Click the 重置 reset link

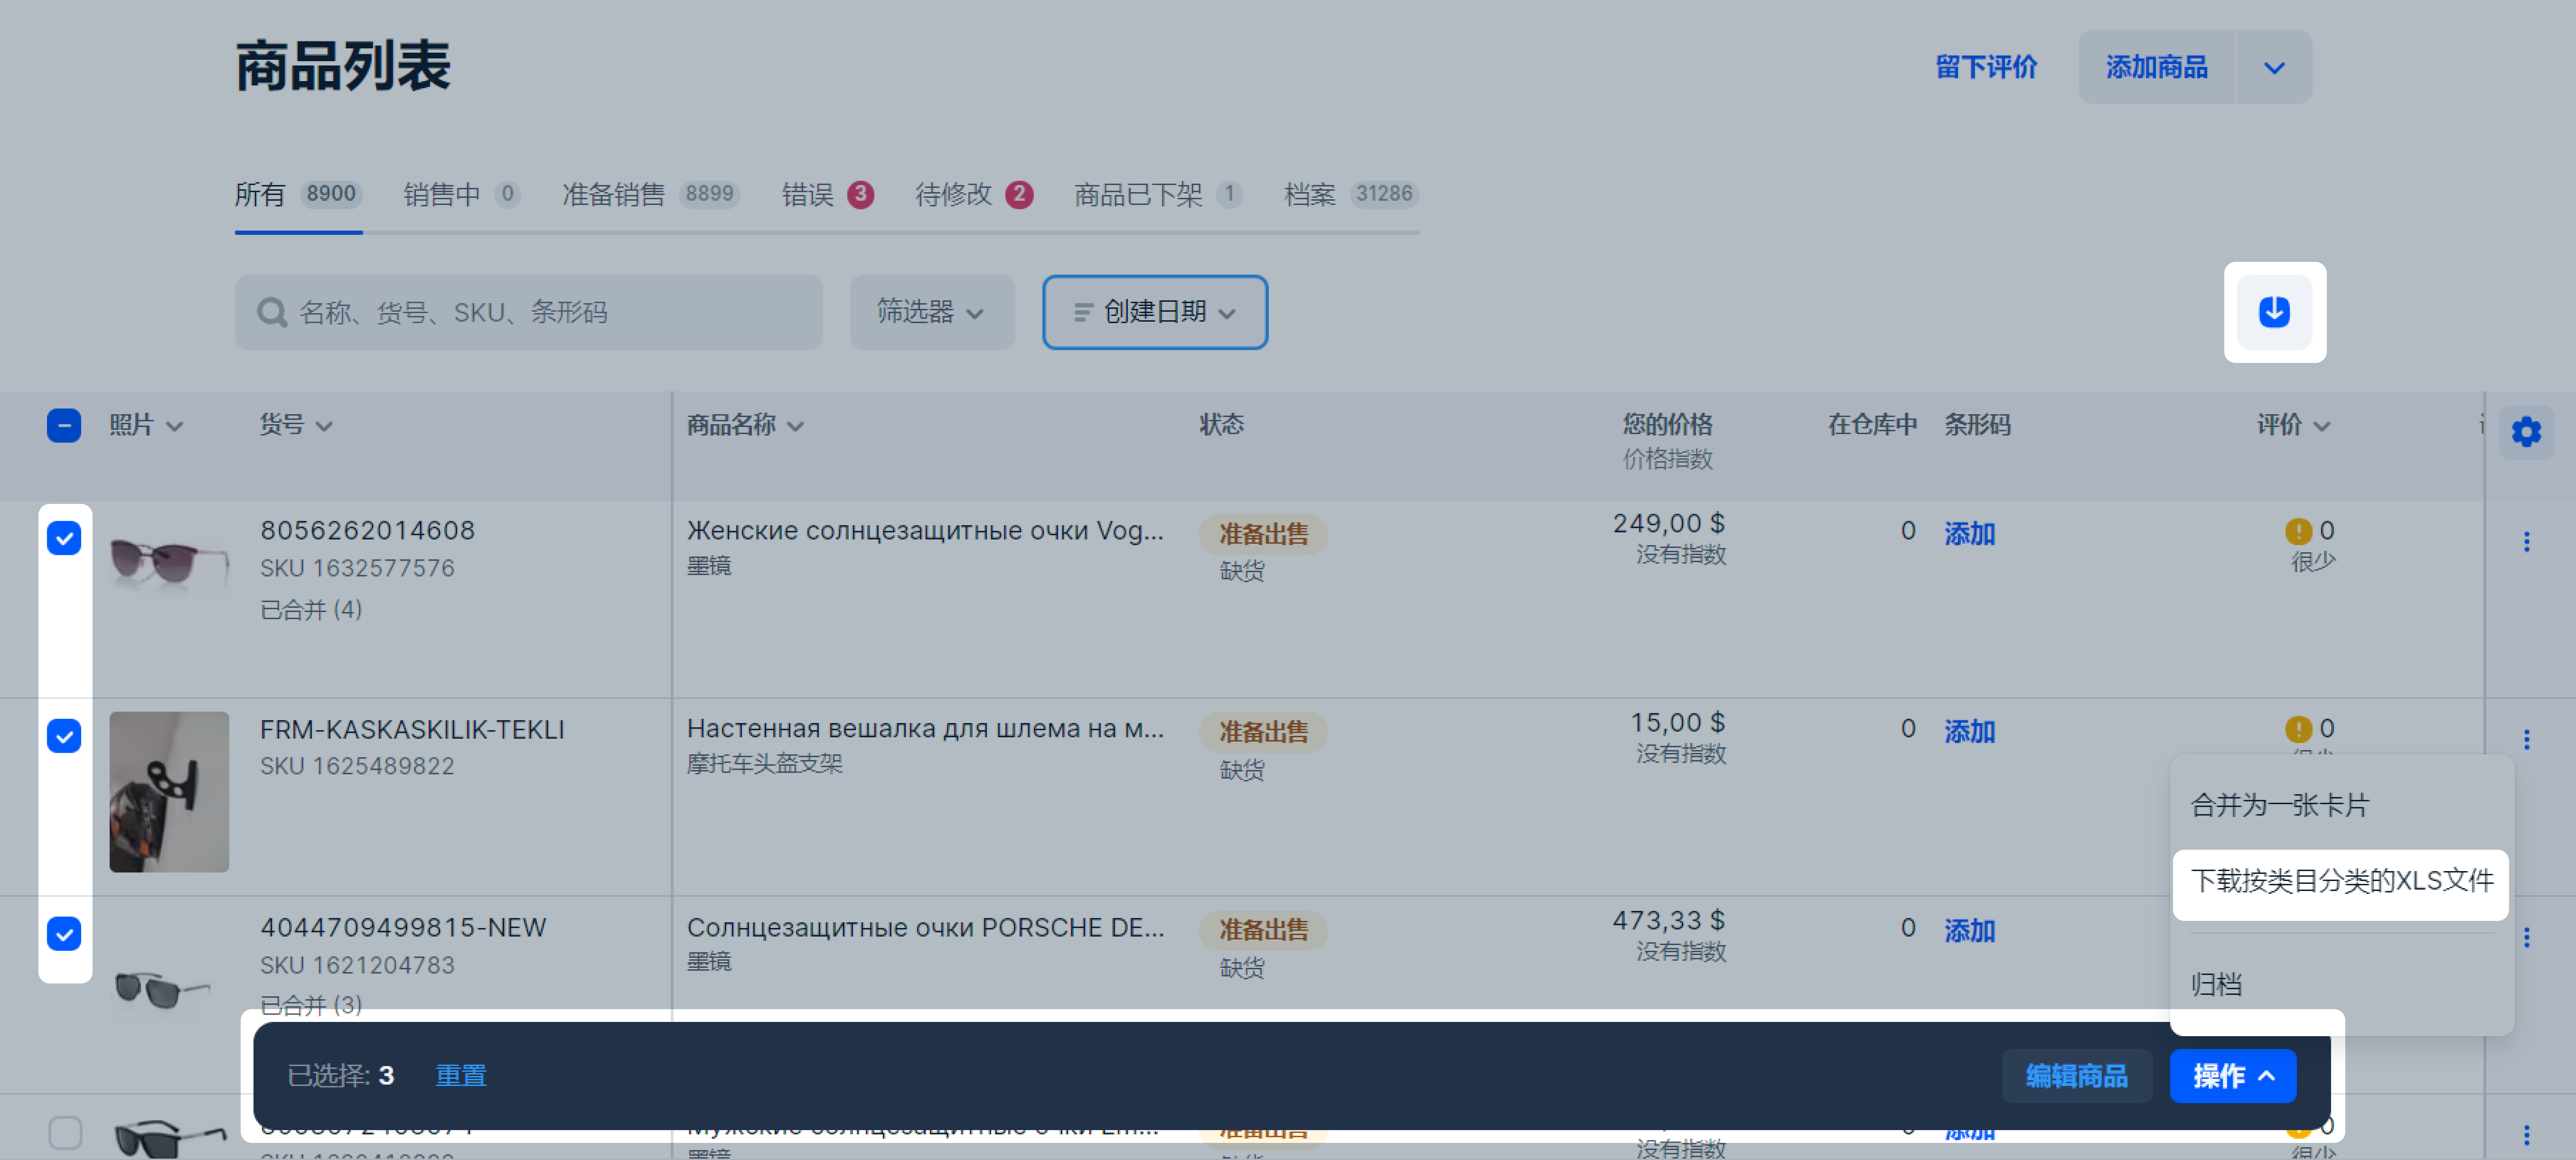[x=461, y=1076]
